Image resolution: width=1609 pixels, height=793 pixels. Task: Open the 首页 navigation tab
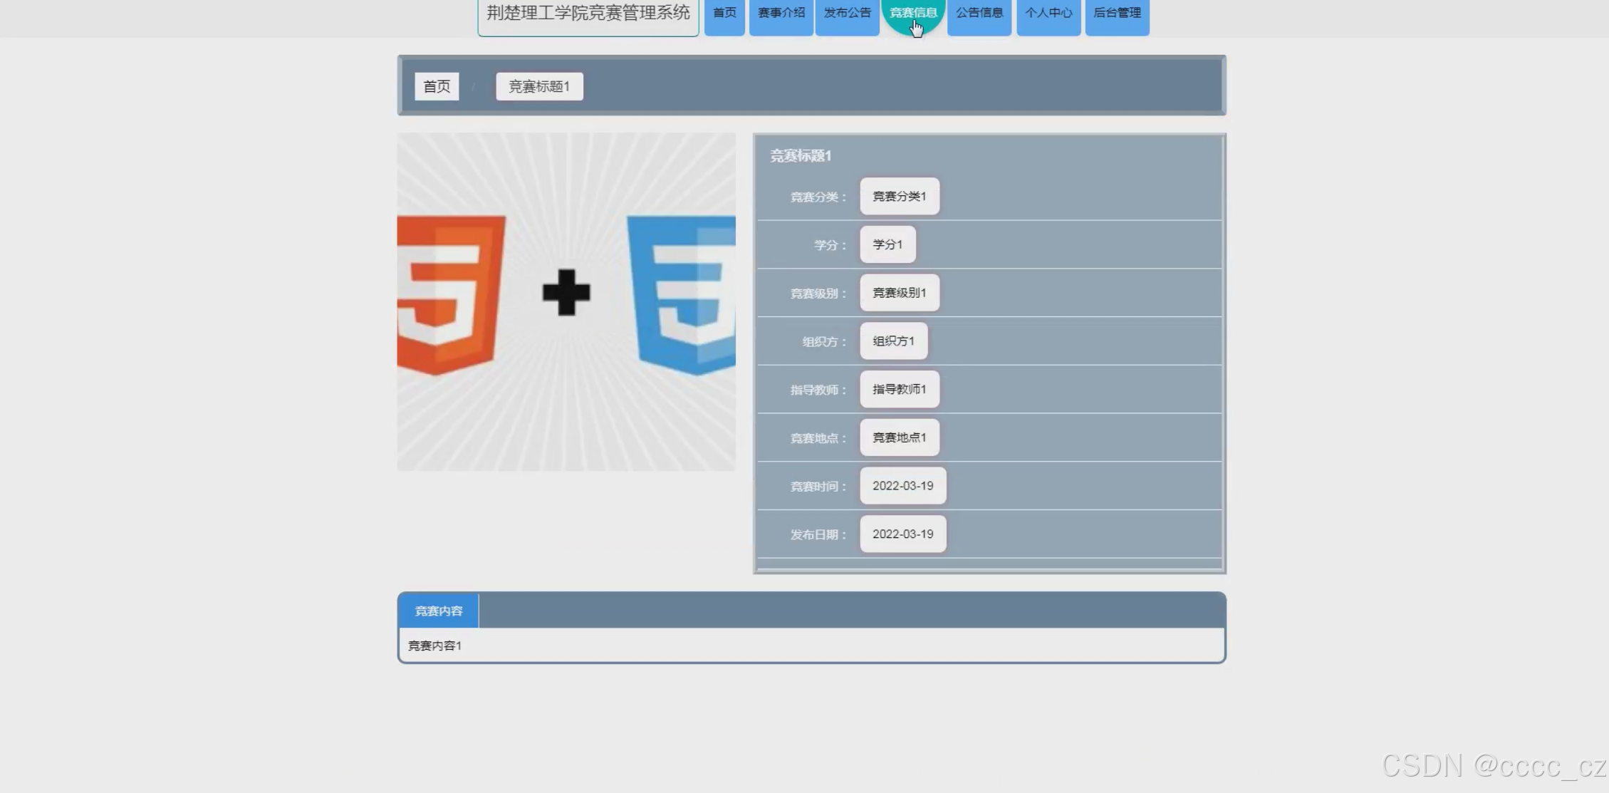pyautogui.click(x=724, y=13)
